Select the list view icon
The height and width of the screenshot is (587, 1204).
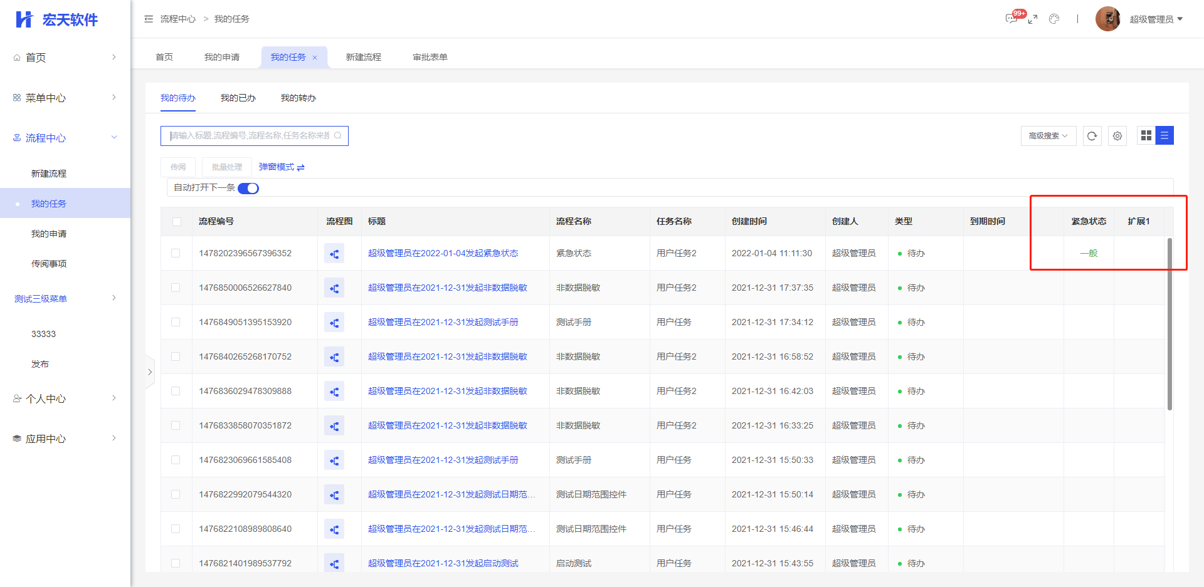pos(1164,135)
